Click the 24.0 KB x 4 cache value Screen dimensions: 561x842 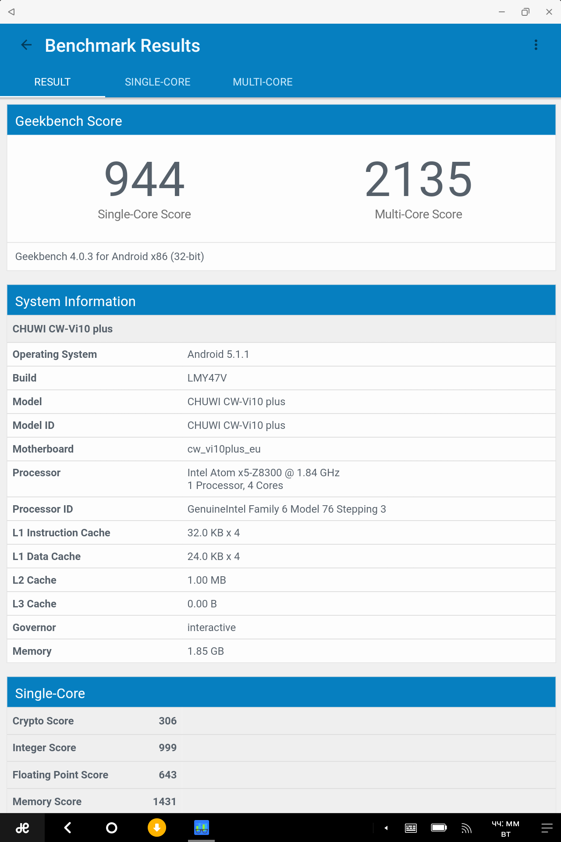tap(213, 557)
